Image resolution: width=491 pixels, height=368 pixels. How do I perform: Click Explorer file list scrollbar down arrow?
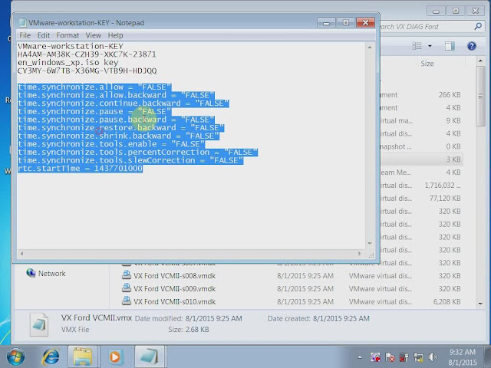point(481,304)
